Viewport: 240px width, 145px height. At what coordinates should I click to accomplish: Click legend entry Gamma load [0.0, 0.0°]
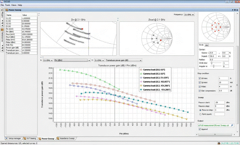coord(153,70)
